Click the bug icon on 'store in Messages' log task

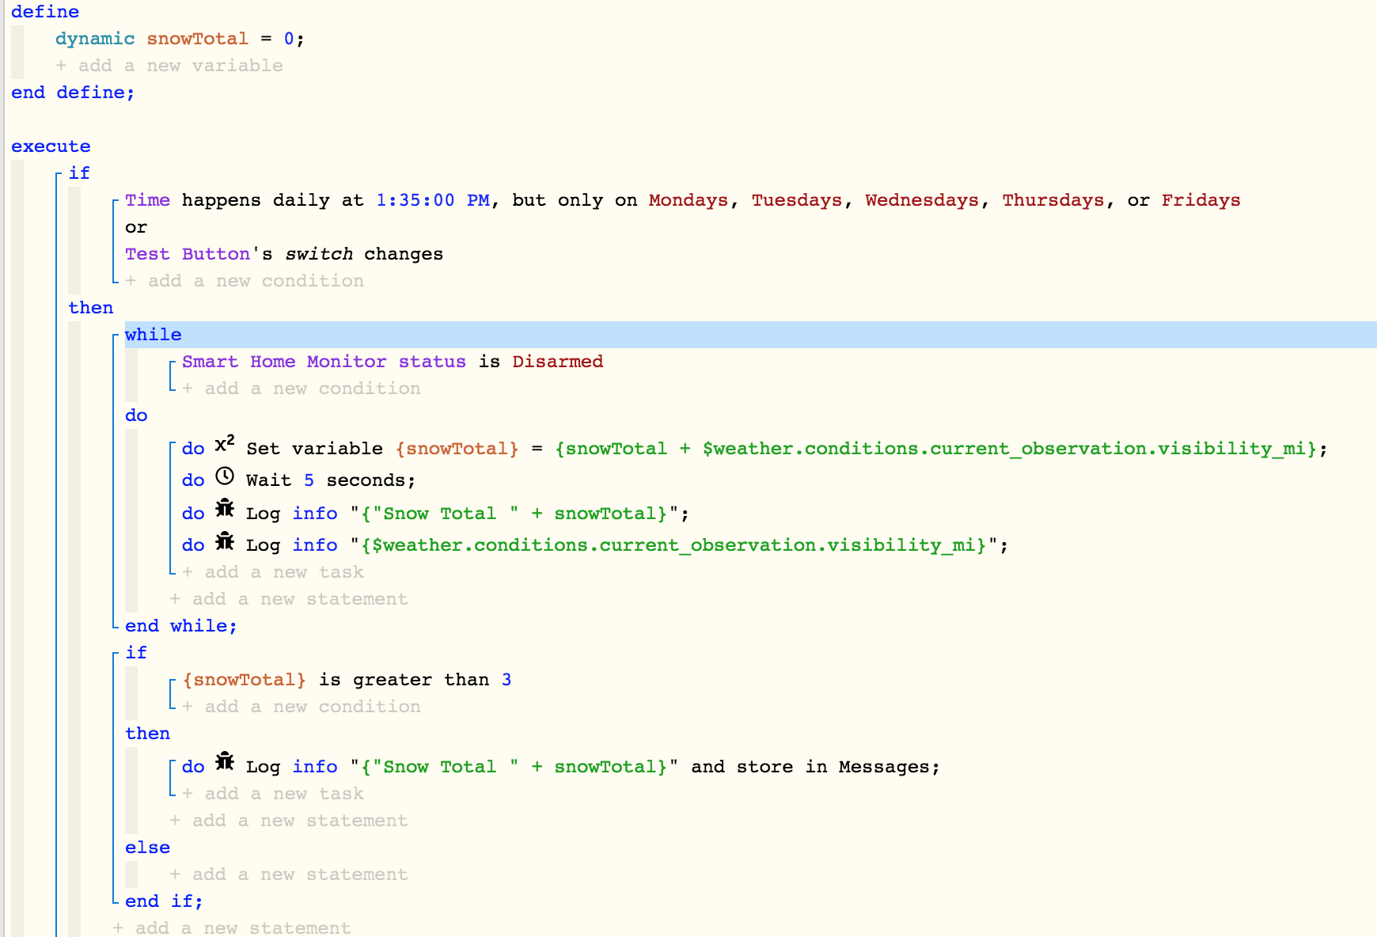pyautogui.click(x=225, y=761)
